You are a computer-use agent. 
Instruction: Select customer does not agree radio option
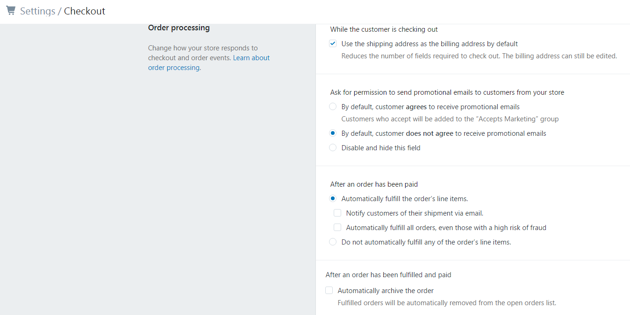tap(333, 133)
